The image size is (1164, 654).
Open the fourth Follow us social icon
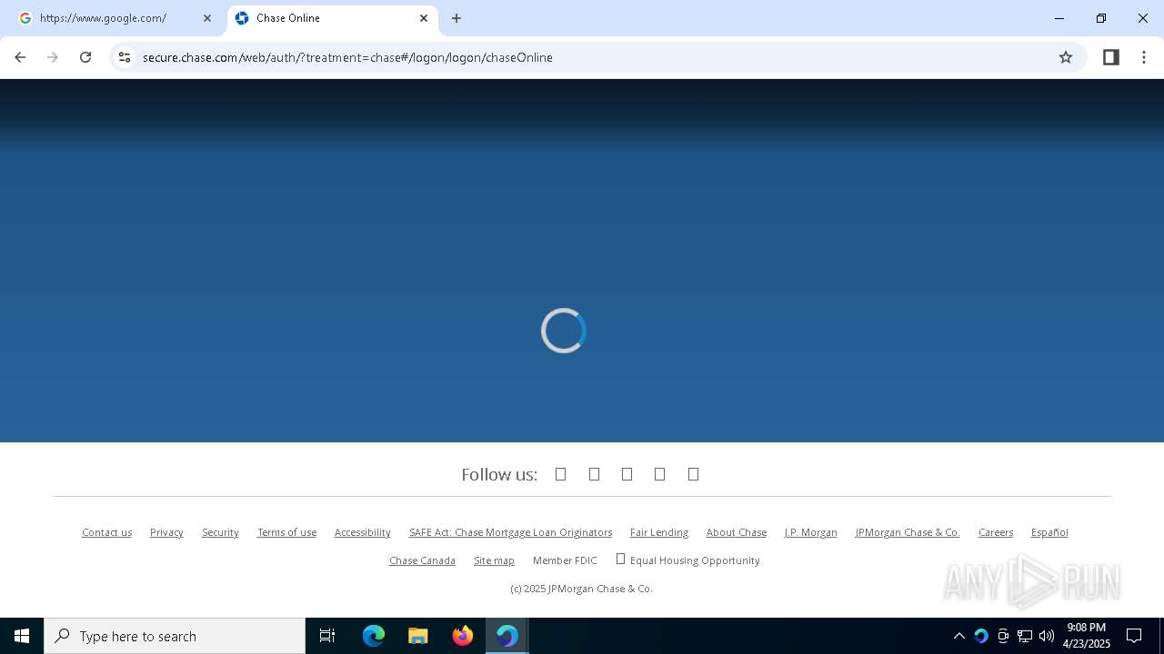tap(660, 474)
